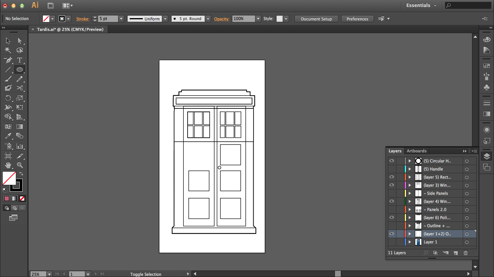Open stroke weight dropdown next to 5 pt
This screenshot has height=277, width=494.
[121, 19]
